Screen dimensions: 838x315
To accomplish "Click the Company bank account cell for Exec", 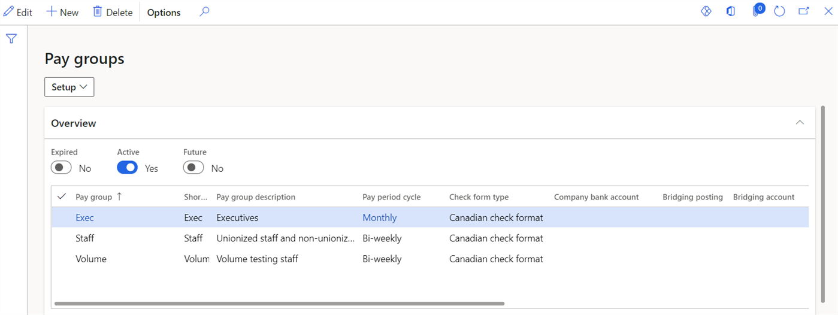I will coord(602,218).
